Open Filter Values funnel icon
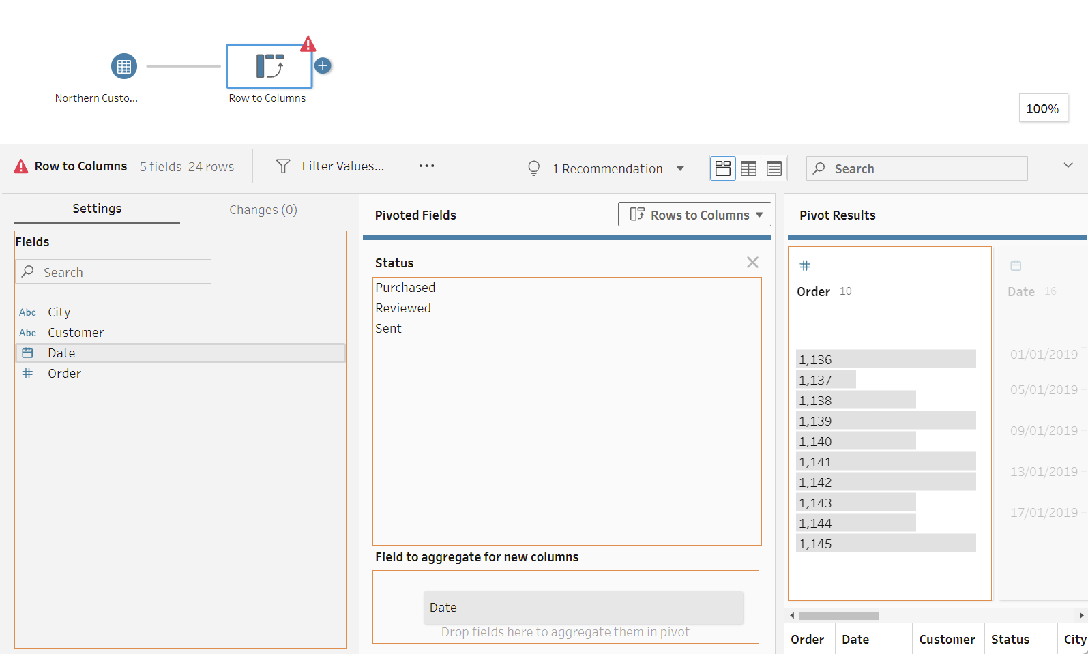 point(283,166)
